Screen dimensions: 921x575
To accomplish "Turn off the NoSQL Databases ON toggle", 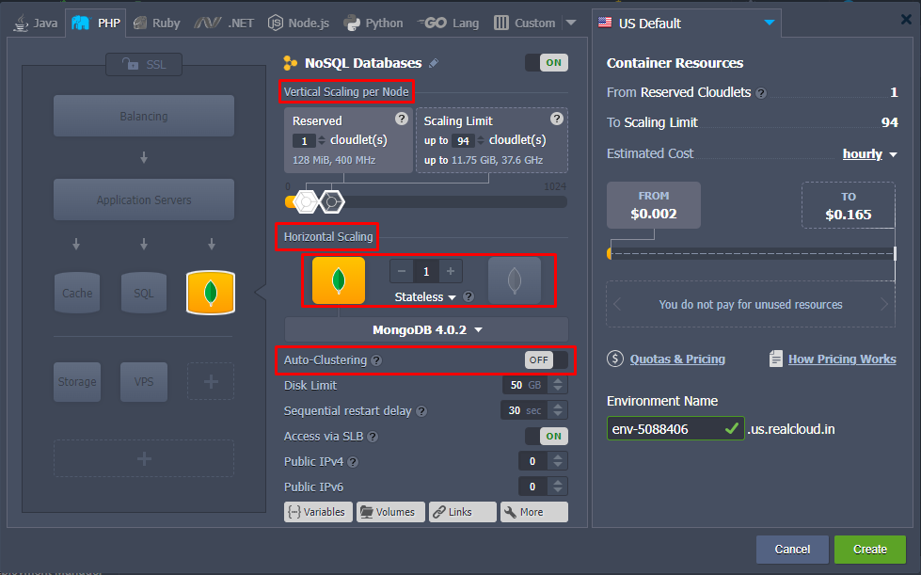I will point(546,63).
